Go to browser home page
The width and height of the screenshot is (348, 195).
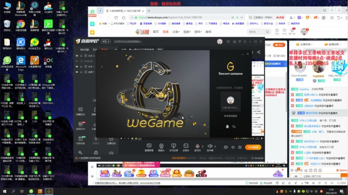tap(124, 17)
